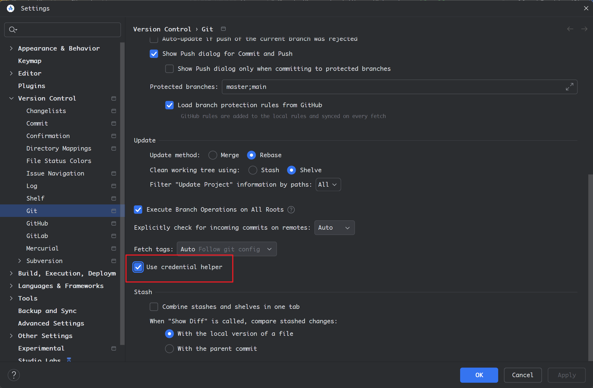Click the help question mark icon at bottom left
This screenshot has width=593, height=388.
point(14,375)
